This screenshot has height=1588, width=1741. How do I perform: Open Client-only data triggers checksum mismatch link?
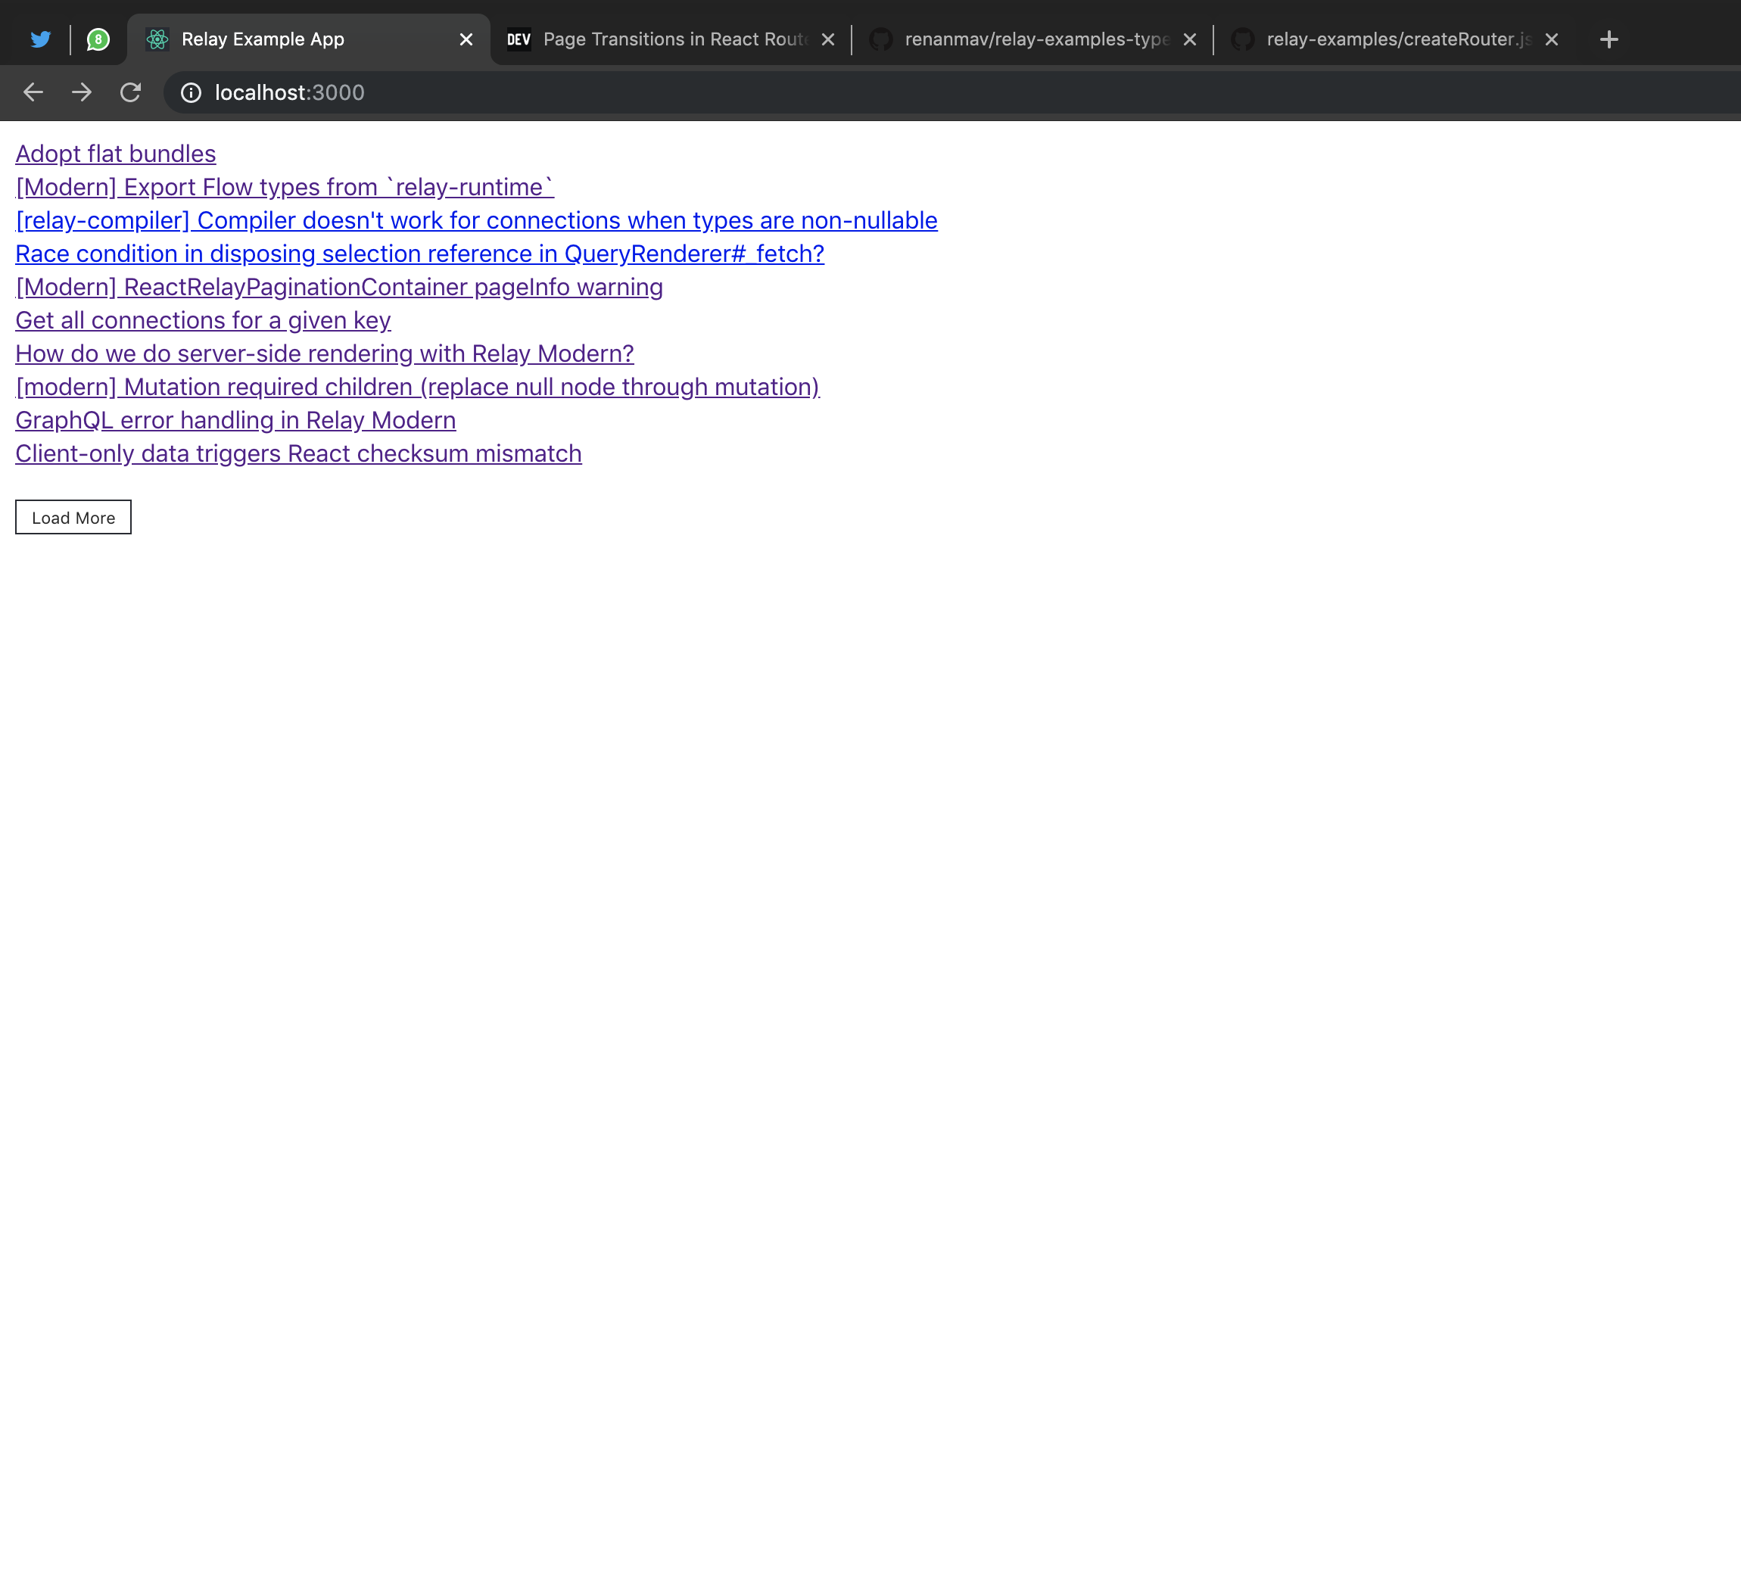click(299, 453)
